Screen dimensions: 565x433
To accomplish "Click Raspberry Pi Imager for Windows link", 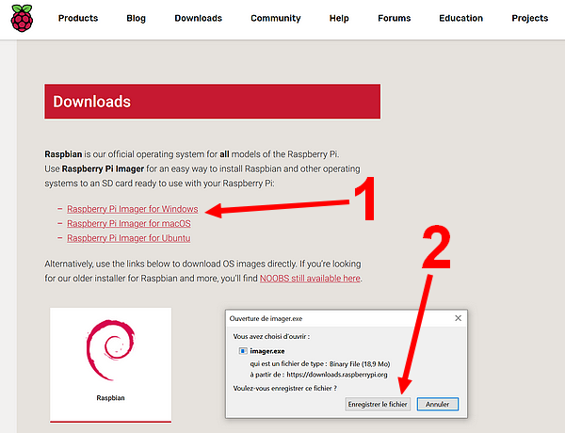I will [132, 209].
